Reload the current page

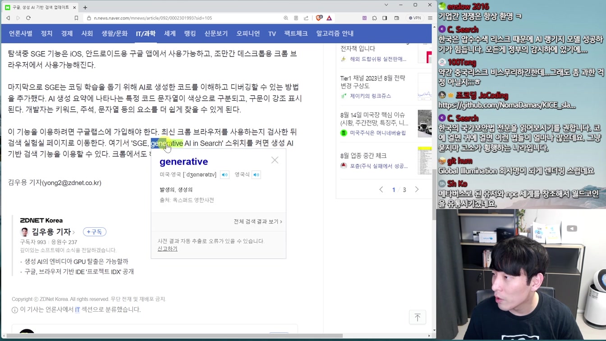point(28,18)
